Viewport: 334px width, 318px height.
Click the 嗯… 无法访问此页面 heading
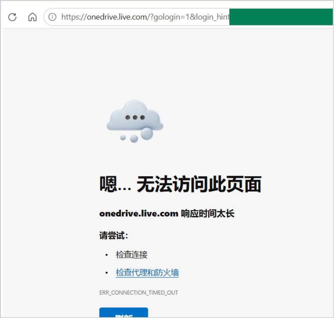(x=180, y=184)
